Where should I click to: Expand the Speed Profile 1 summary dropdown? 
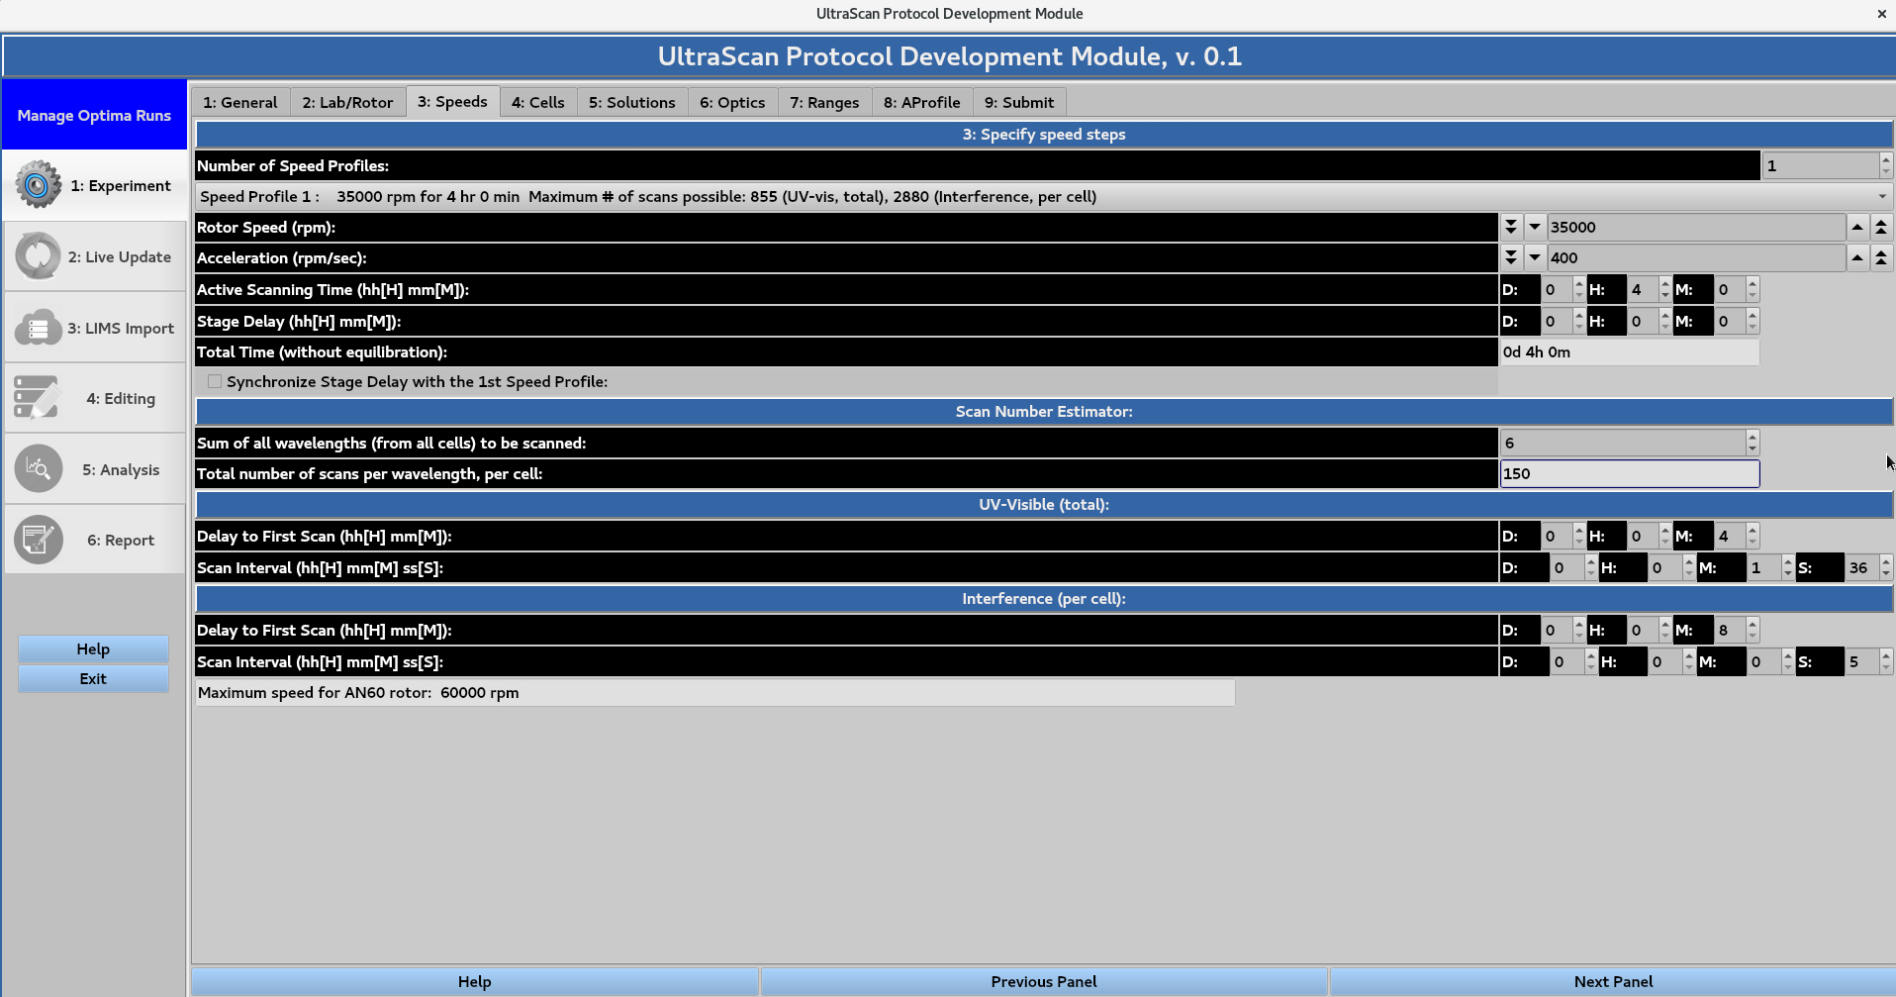click(x=1882, y=196)
